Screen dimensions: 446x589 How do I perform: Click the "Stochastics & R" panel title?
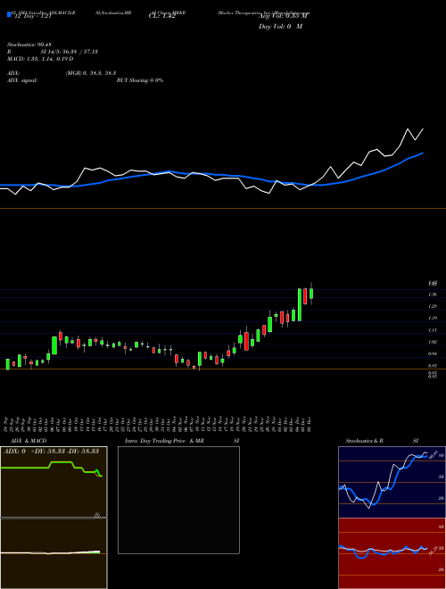(x=365, y=441)
